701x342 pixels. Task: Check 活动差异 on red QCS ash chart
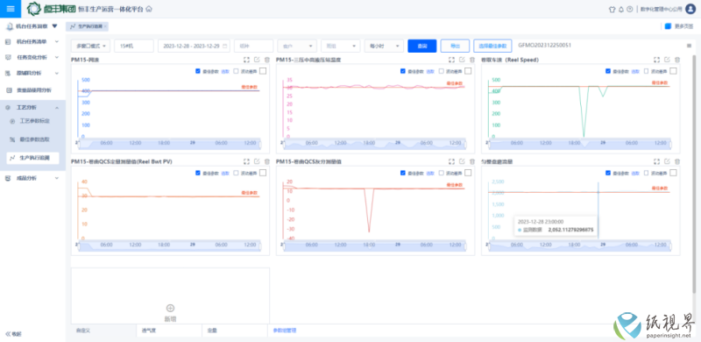pos(442,173)
